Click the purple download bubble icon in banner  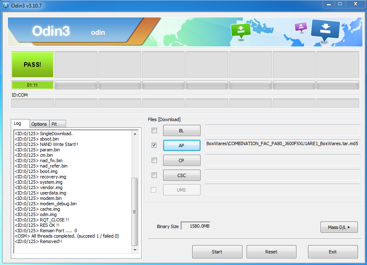[x=301, y=27]
